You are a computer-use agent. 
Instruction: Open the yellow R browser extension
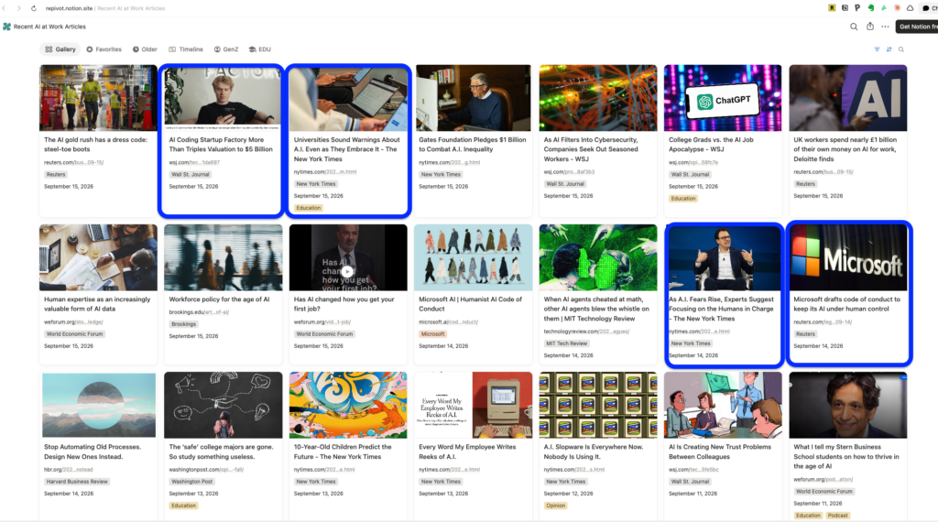tap(832, 7)
